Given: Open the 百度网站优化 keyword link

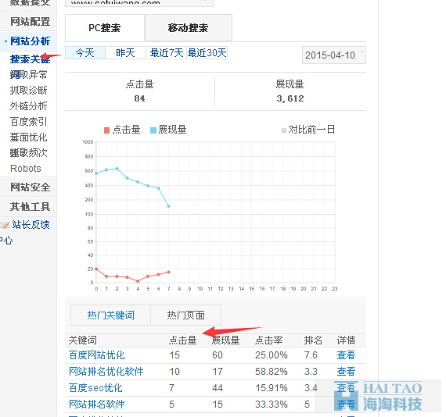Looking at the screenshot, I should pos(97,355).
